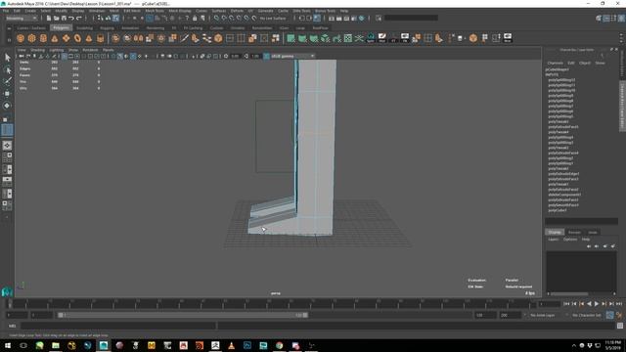The width and height of the screenshot is (626, 352).
Task: Open the viewport Show menu
Action: 73,50
